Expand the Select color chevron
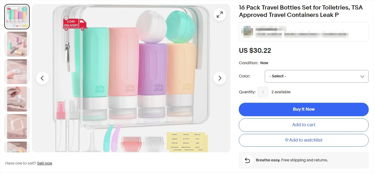This screenshot has height=173, width=374. [x=362, y=76]
